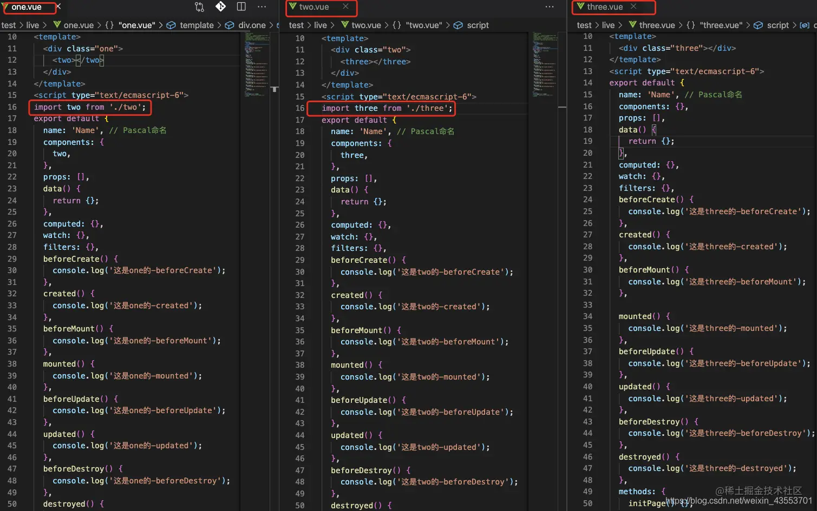Close the two.vue tab
The width and height of the screenshot is (817, 511).
click(345, 6)
